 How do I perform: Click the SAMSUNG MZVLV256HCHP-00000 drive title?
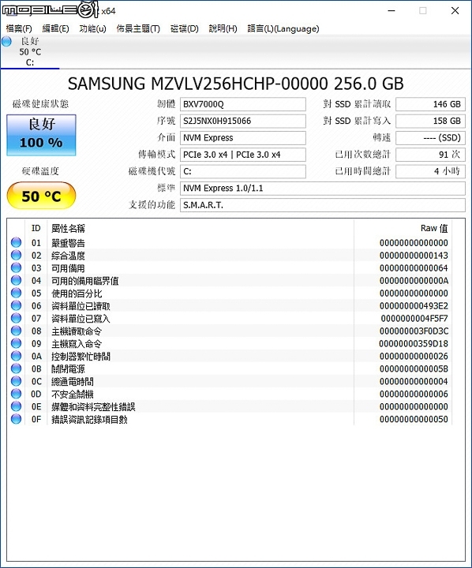tap(236, 84)
